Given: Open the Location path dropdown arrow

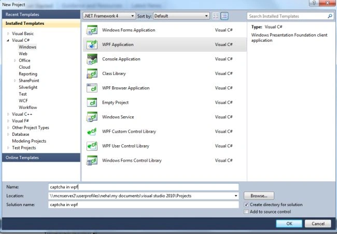Looking at the screenshot, I should point(236,196).
